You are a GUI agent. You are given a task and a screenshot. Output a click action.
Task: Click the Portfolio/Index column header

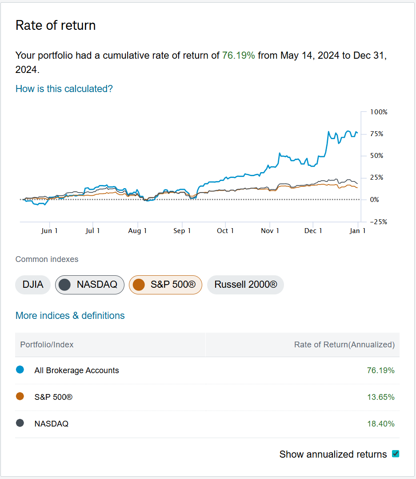[x=47, y=345]
